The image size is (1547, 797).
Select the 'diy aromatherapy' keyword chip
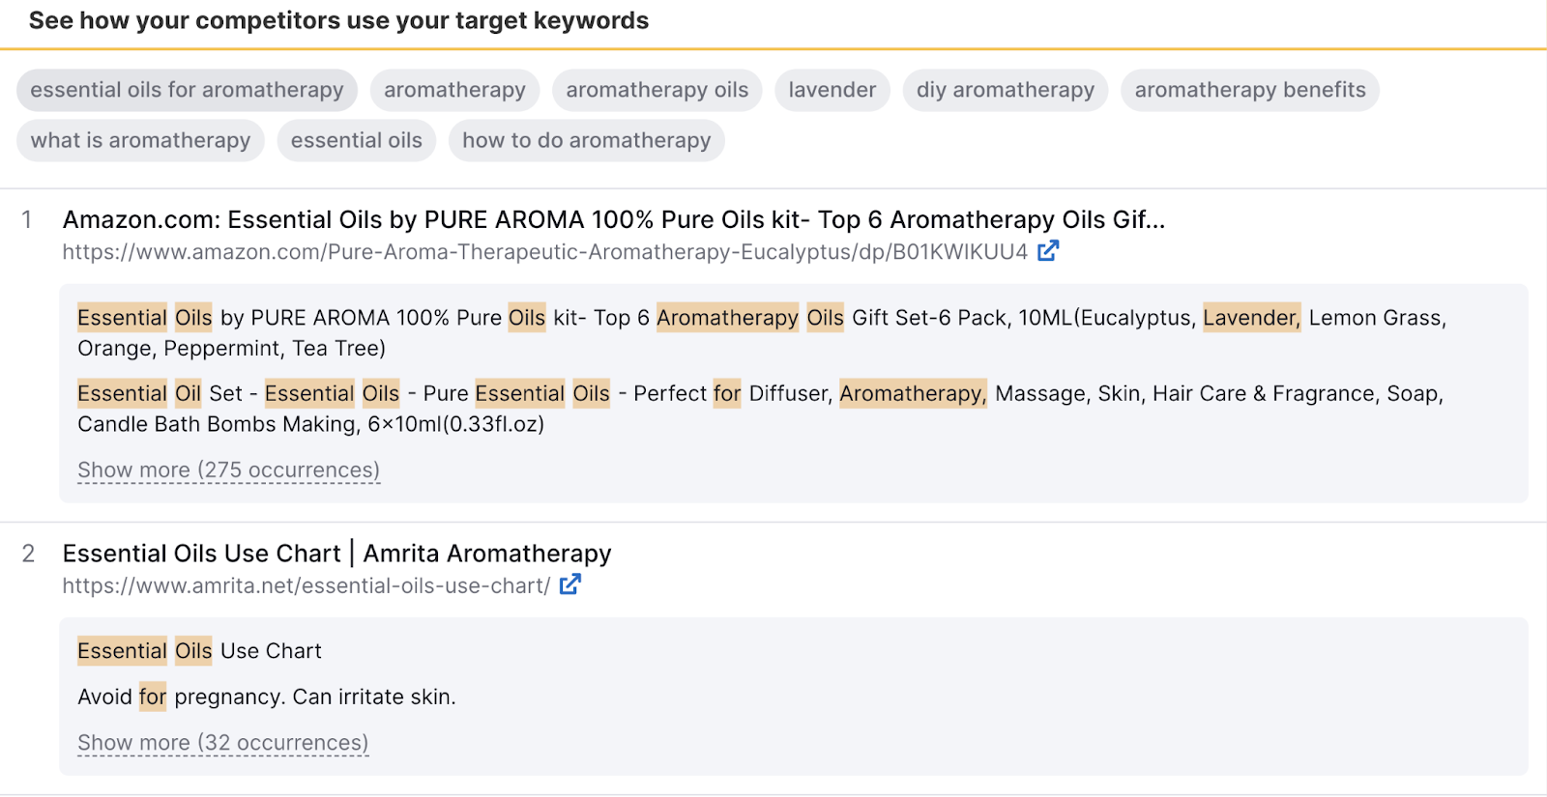point(1005,90)
